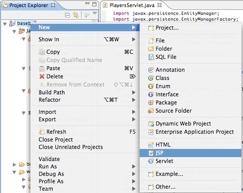Image resolution: width=243 pixels, height=193 pixels.
Task: Click import javax.persistence.EntityManager code line
Action: [x=166, y=13]
